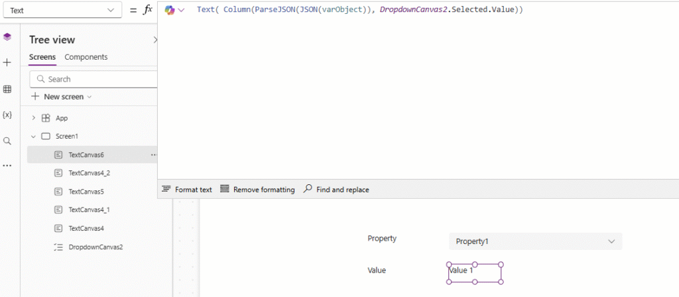Click the Copilot icon in formula bar

pos(170,10)
